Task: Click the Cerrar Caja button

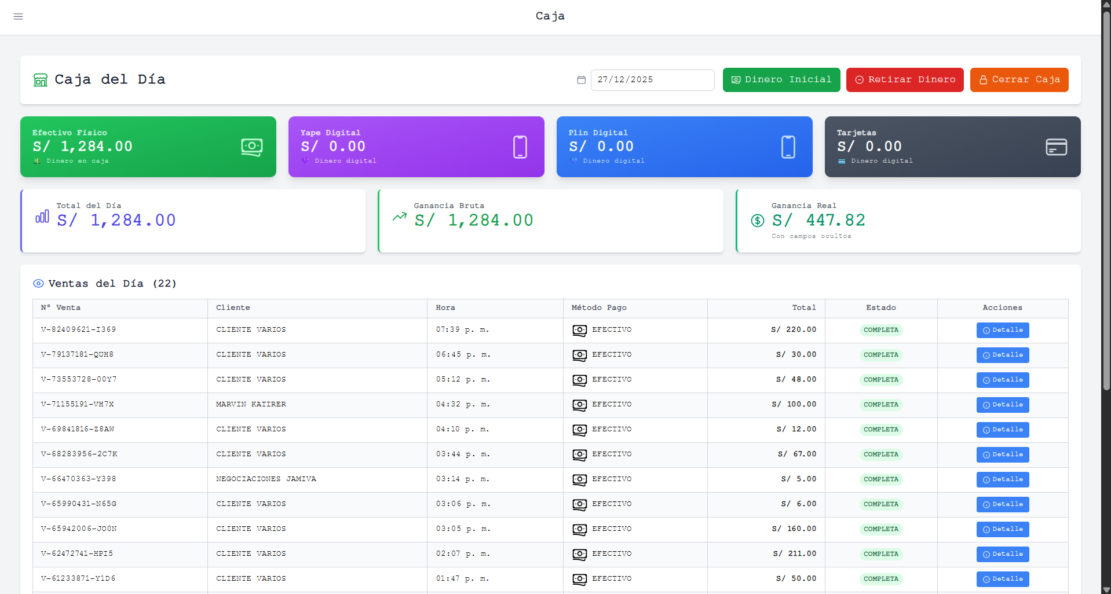Action: click(1019, 80)
